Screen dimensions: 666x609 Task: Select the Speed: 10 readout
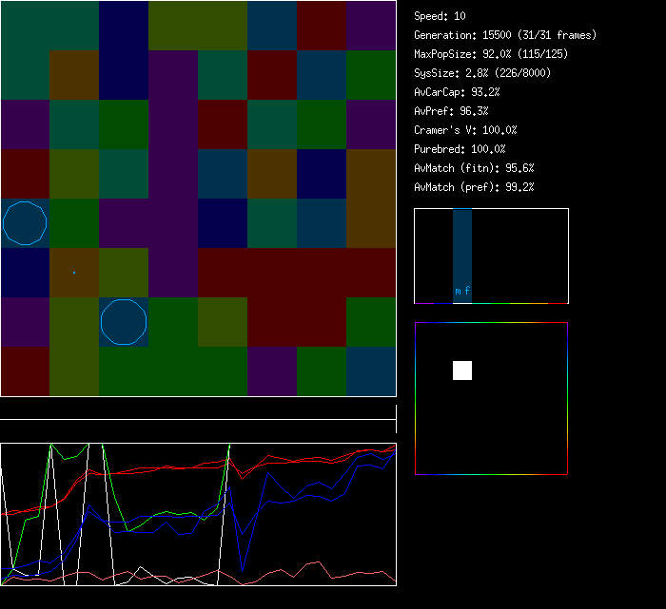pos(441,16)
